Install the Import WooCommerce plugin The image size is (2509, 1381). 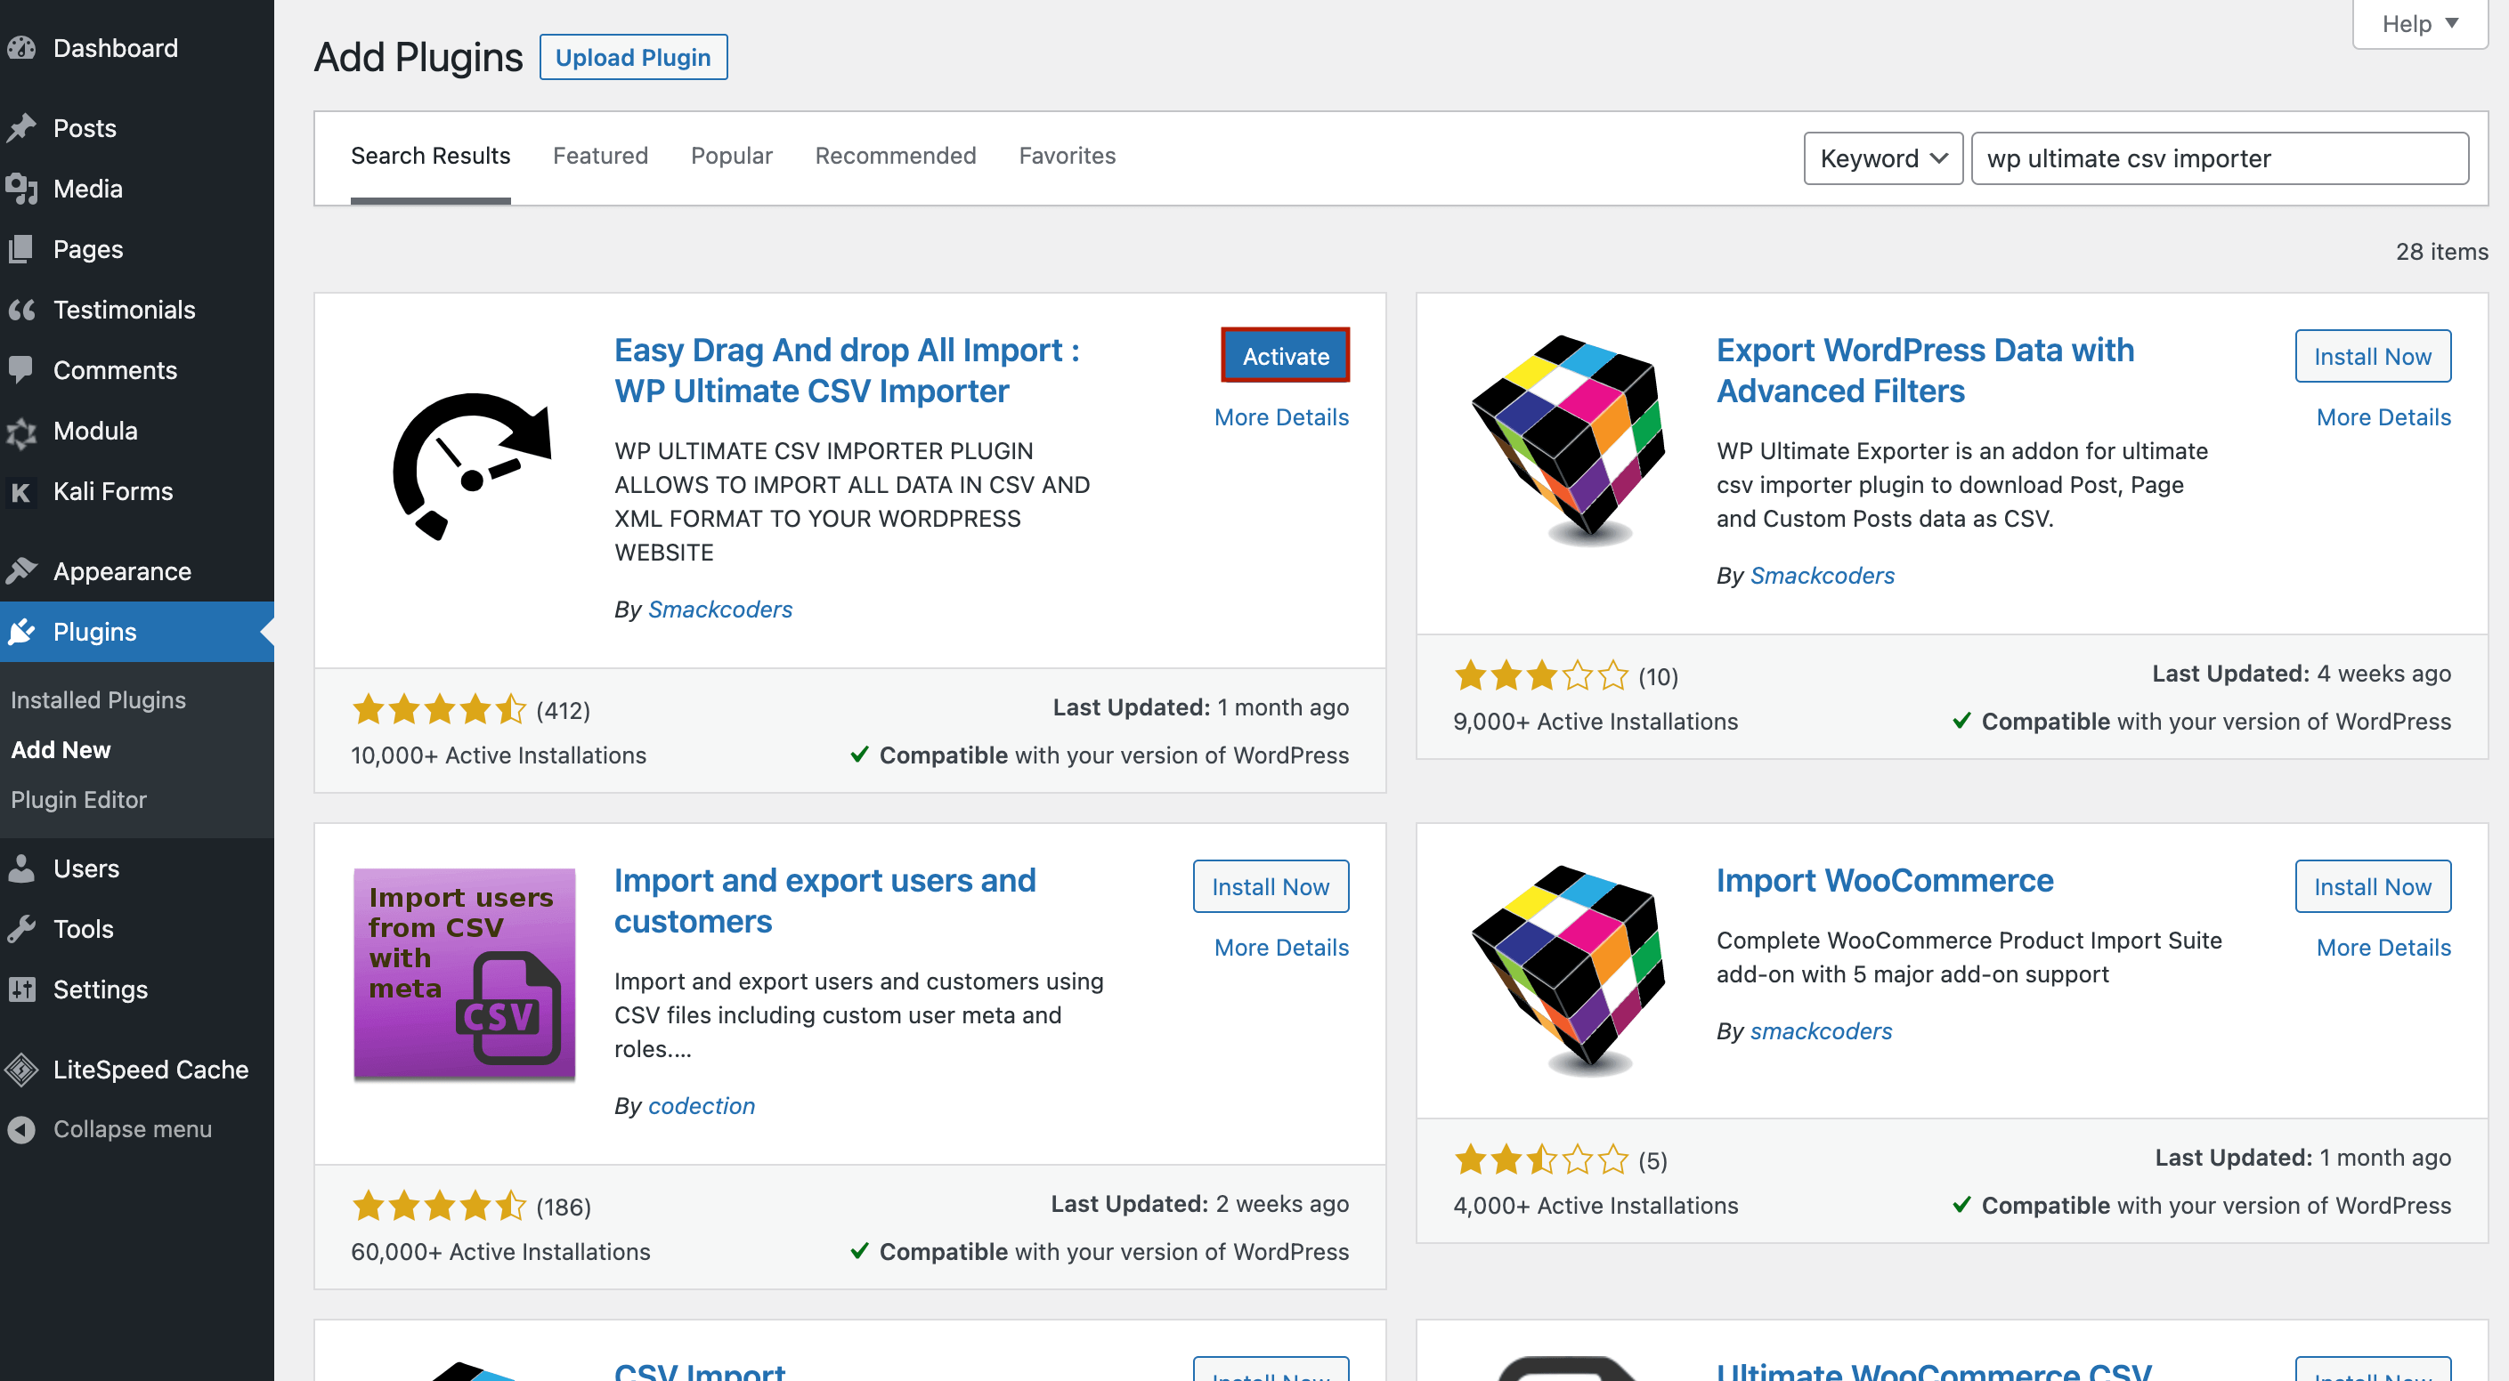pyautogui.click(x=2373, y=885)
